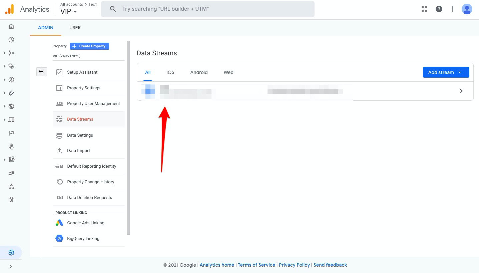Click the back arrow column button

41,71
